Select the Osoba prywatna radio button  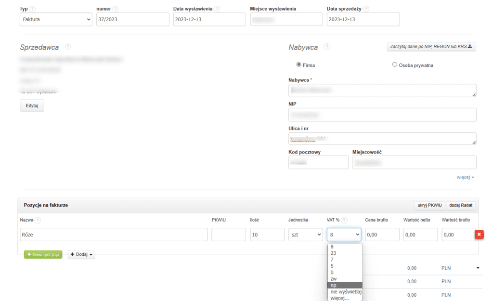pos(395,65)
